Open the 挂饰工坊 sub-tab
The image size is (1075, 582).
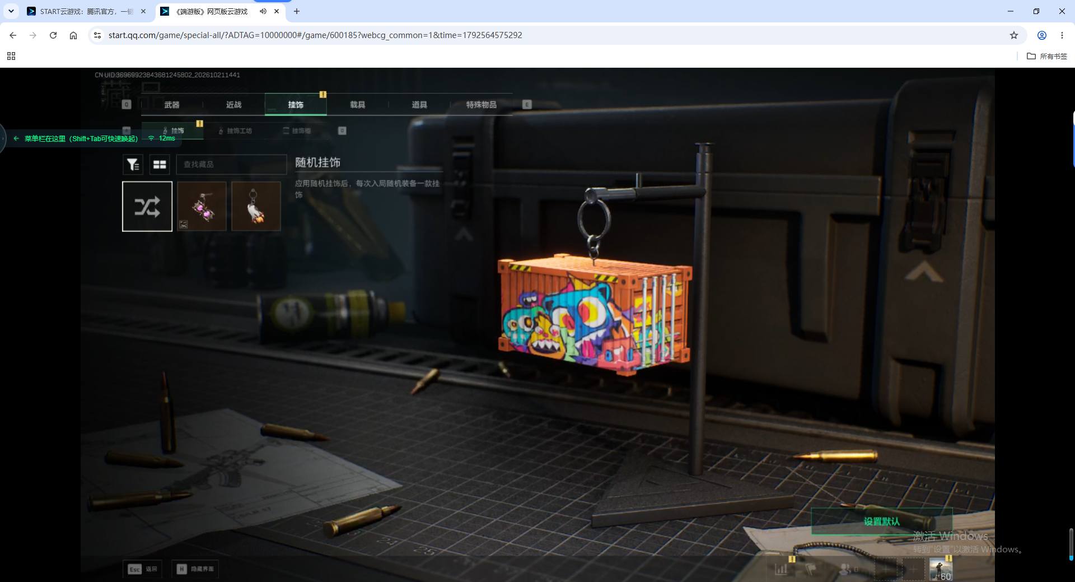236,131
